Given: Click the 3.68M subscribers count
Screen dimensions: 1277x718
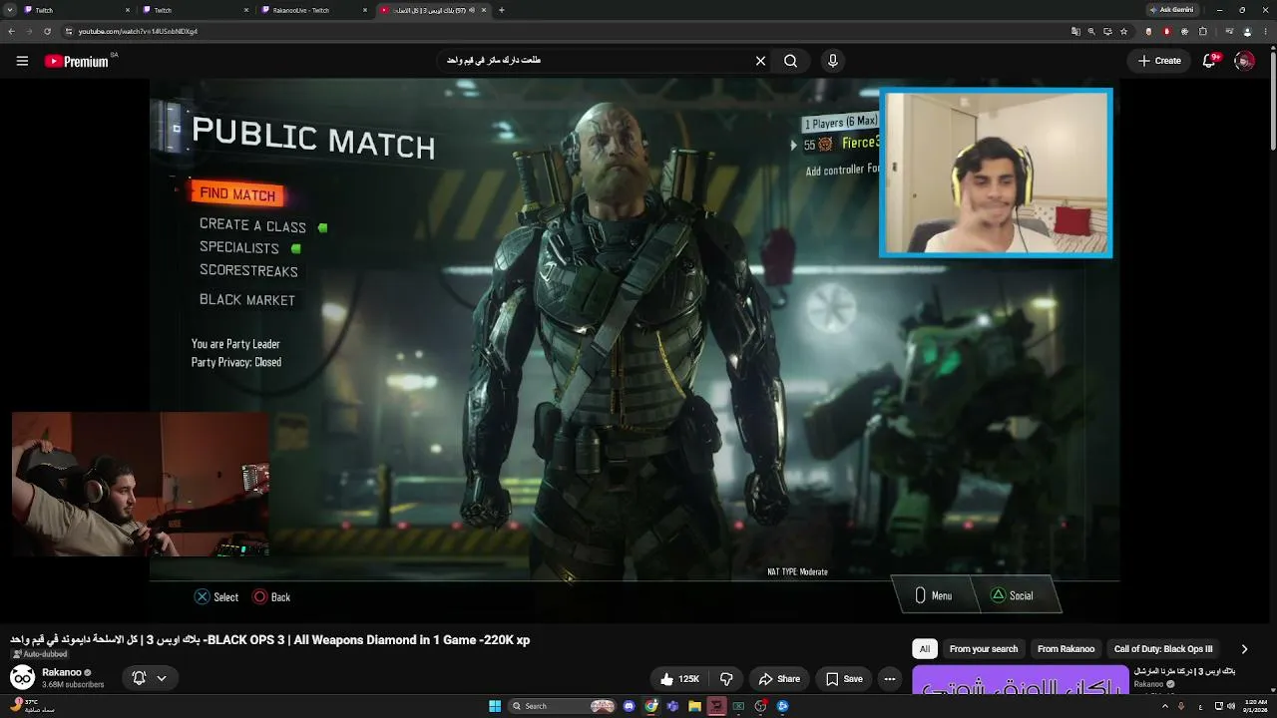Looking at the screenshot, I should [73, 685].
